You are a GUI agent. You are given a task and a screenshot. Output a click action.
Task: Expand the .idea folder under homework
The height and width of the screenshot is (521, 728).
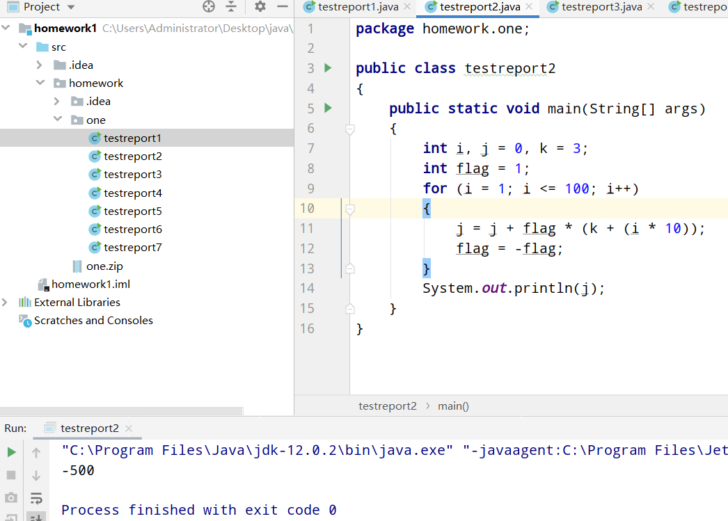click(56, 101)
